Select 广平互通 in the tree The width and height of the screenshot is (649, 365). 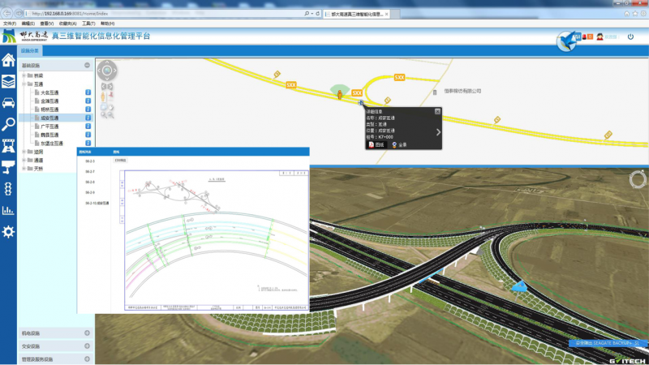[x=50, y=127]
